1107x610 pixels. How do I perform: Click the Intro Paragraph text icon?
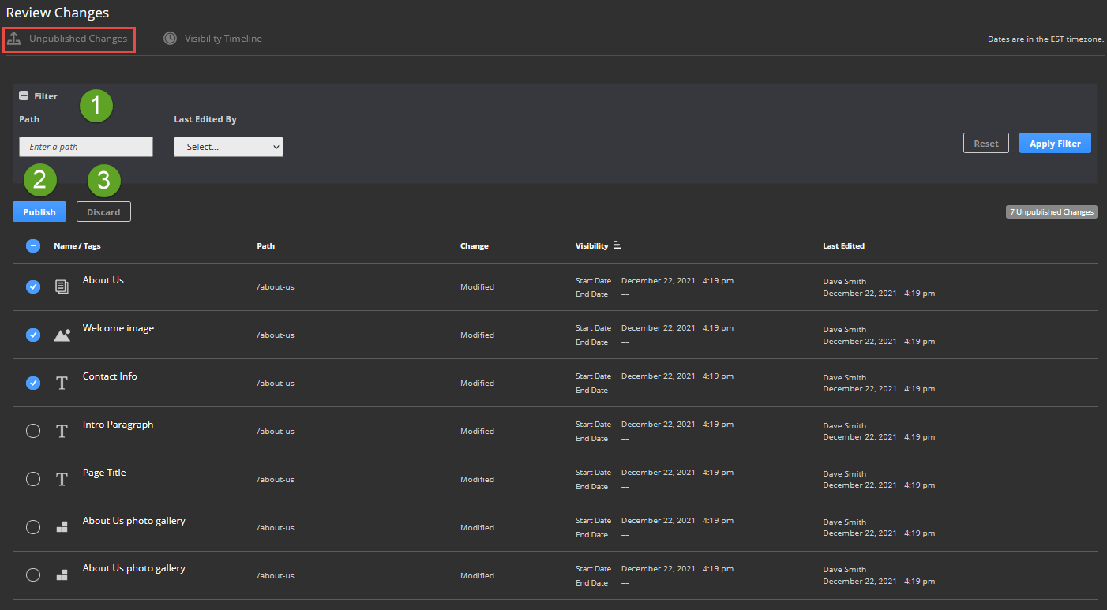pos(62,432)
